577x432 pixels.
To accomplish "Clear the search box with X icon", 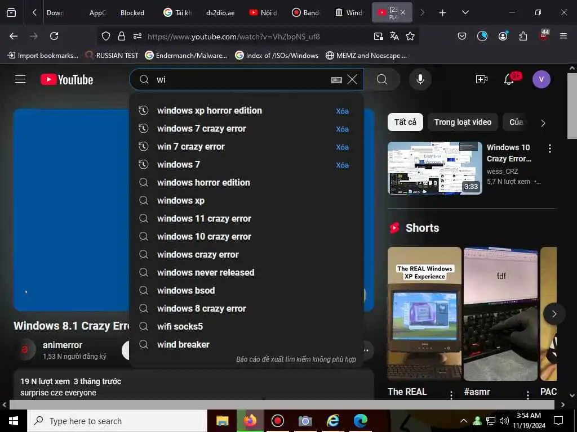I will click(352, 79).
